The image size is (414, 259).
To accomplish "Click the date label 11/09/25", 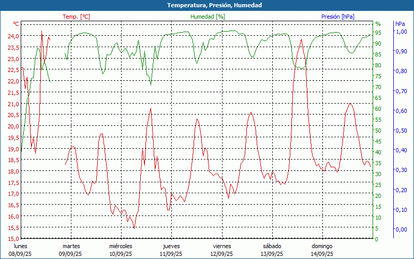I will coord(171,254).
